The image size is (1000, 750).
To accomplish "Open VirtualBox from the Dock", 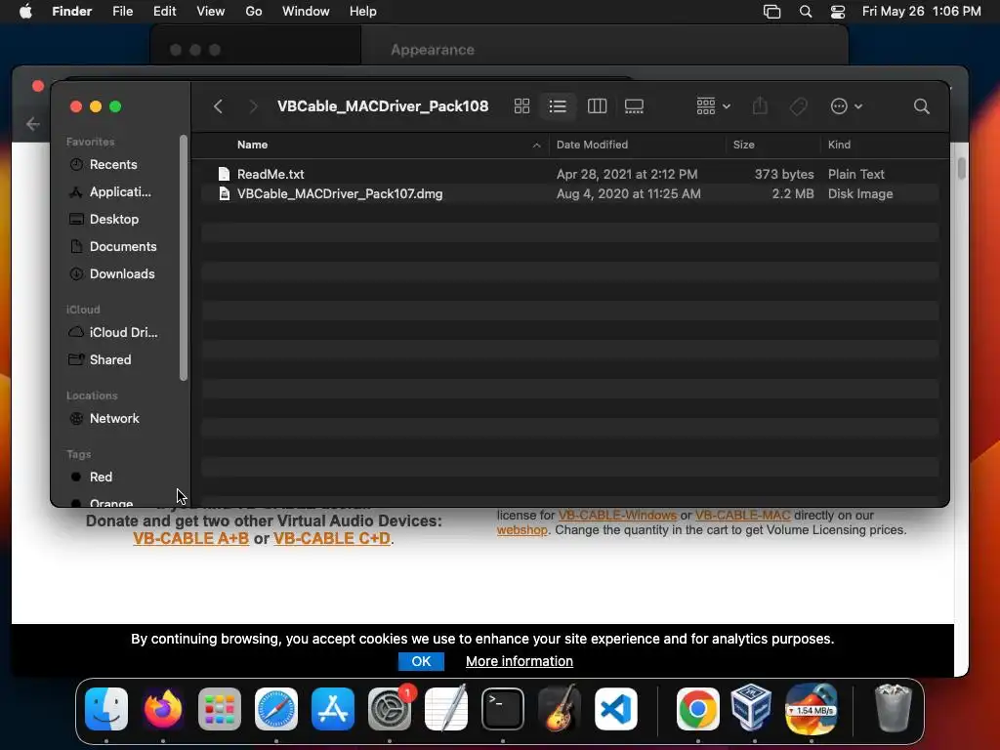I will [x=751, y=707].
